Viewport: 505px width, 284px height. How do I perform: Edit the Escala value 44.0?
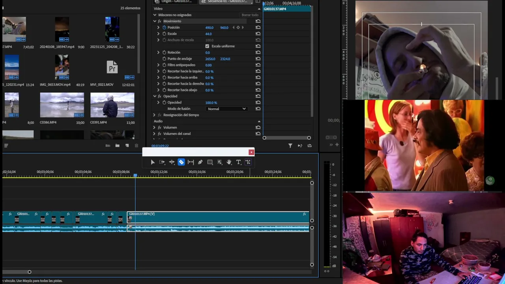(208, 34)
